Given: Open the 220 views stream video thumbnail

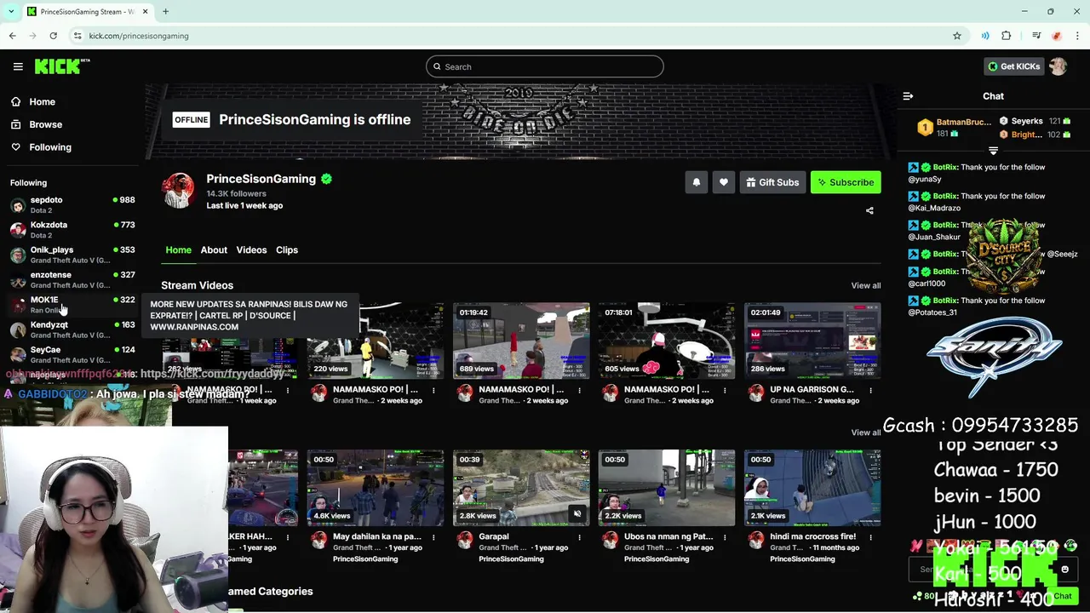Looking at the screenshot, I should [376, 341].
